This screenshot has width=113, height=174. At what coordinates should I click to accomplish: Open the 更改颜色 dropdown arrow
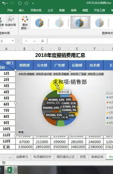coord(28,28)
